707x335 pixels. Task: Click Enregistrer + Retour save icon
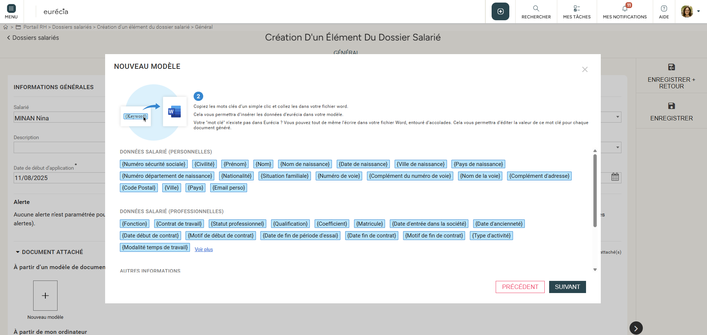tap(671, 67)
